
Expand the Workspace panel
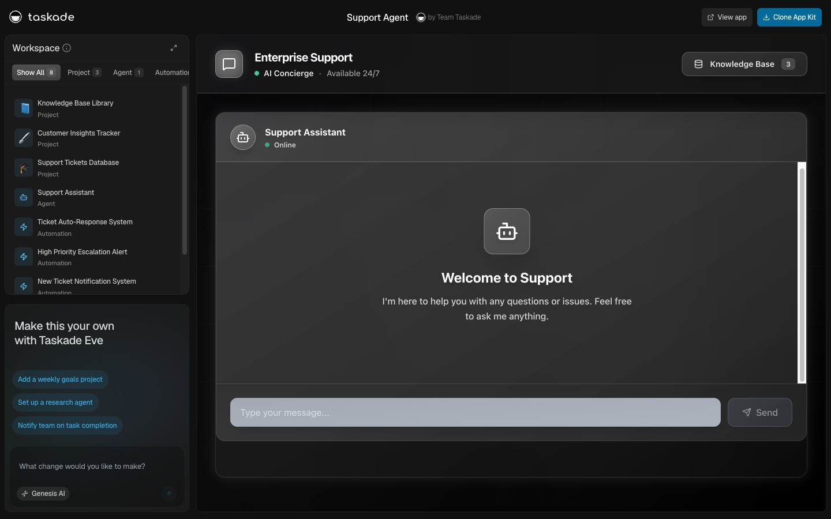[x=174, y=48]
